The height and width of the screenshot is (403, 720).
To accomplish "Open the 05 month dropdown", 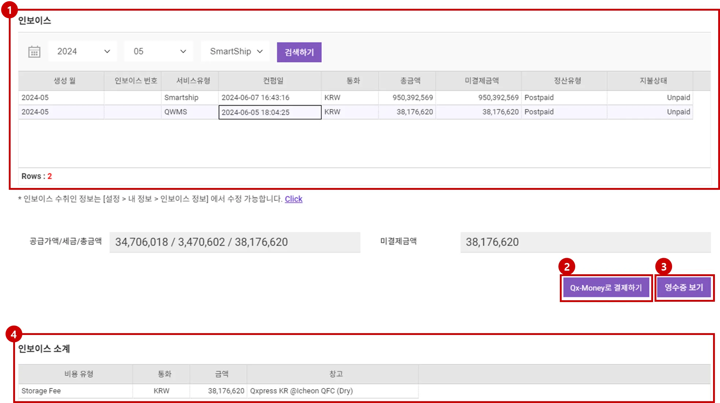I will click(x=159, y=52).
